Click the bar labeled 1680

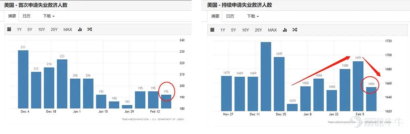click(345, 90)
